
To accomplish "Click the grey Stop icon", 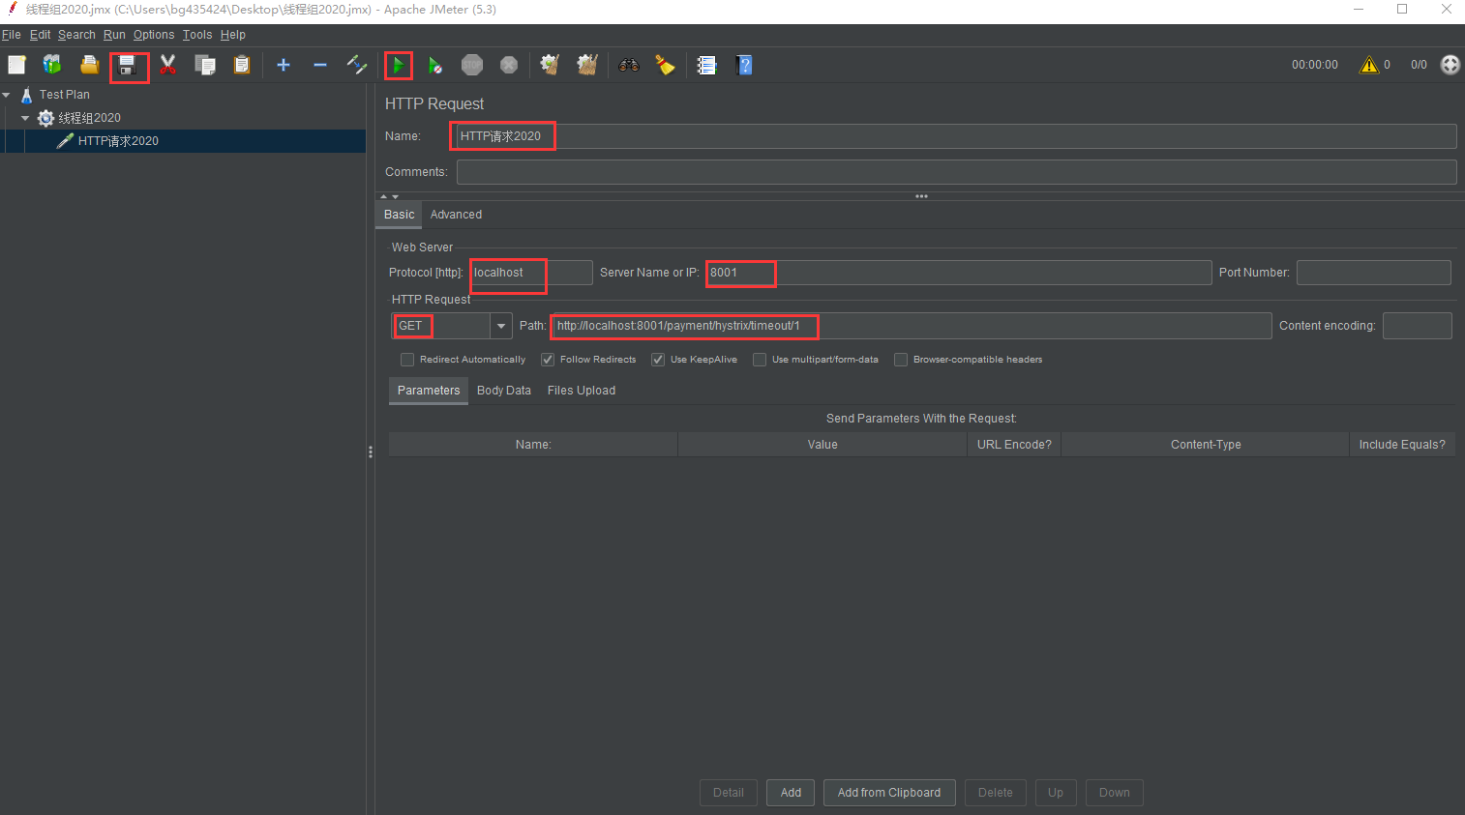I will 472,65.
